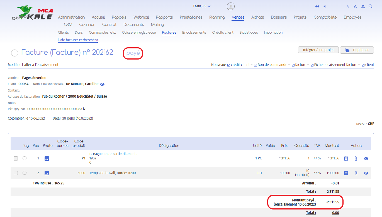Open the Achats menu
The width and height of the screenshot is (382, 217).
pyautogui.click(x=257, y=17)
